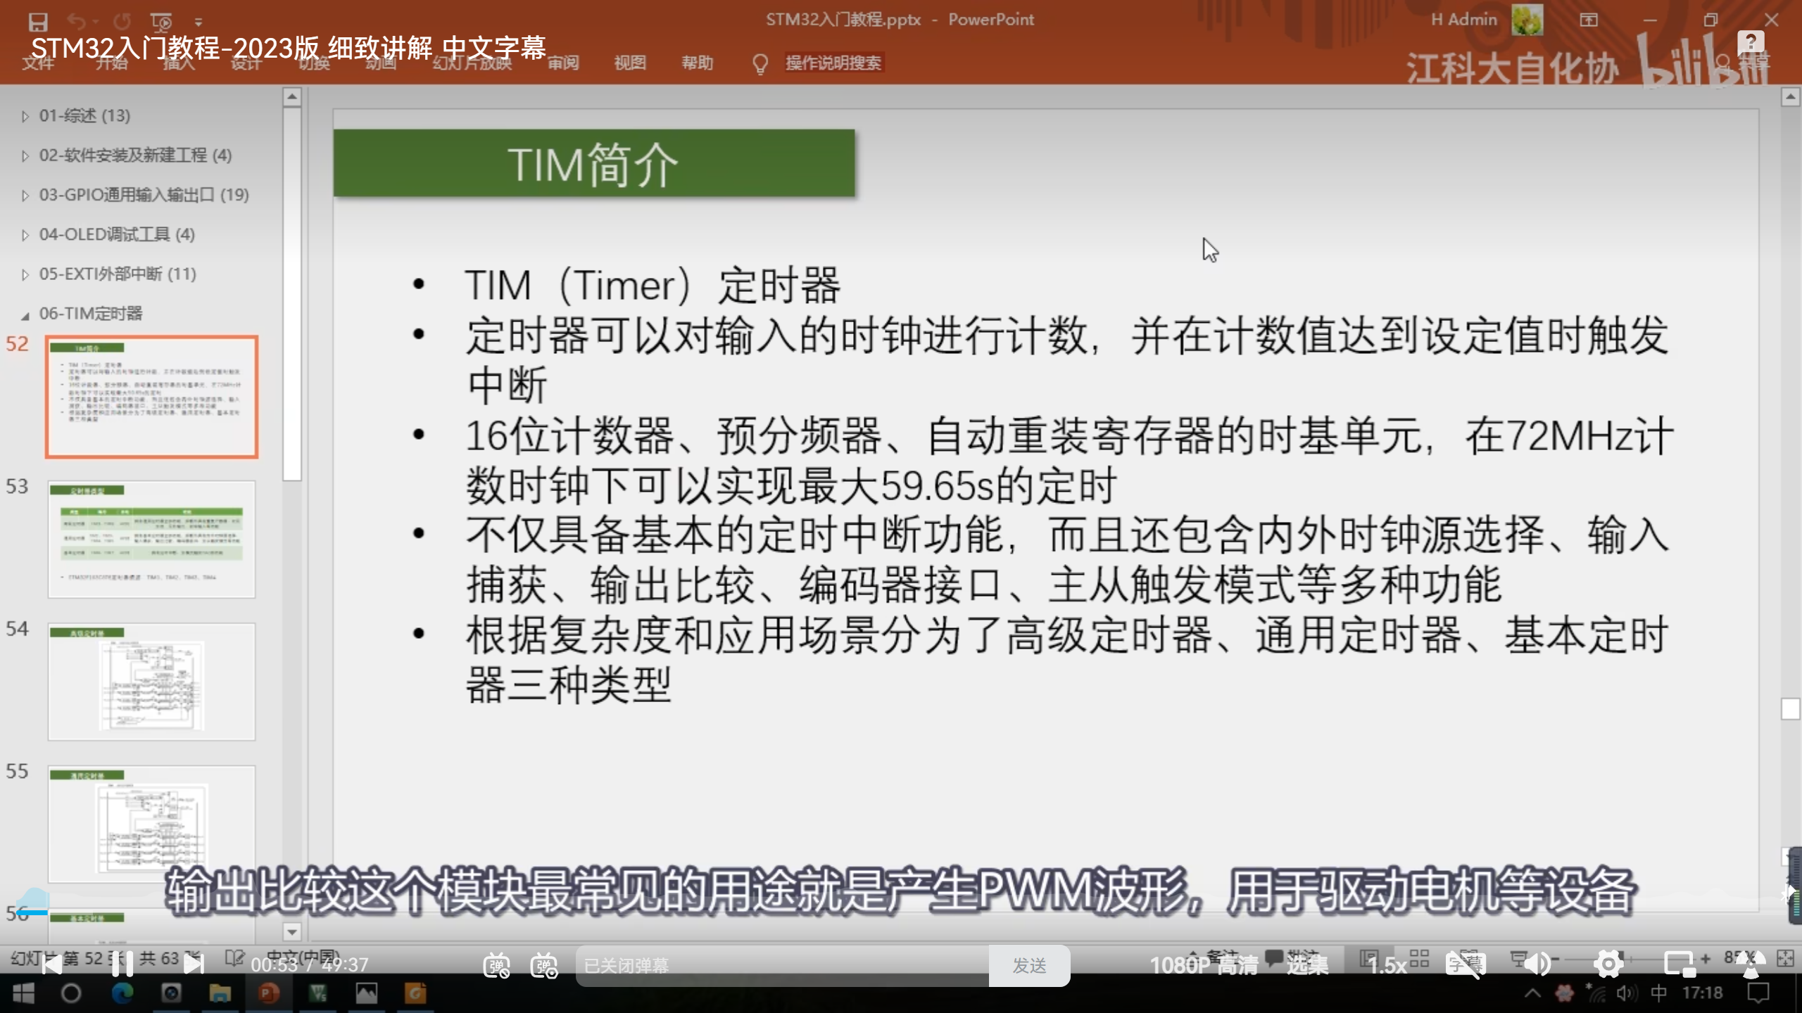Open the 1080P 高清 quality menu
Image resolution: width=1802 pixels, height=1013 pixels.
[1204, 965]
